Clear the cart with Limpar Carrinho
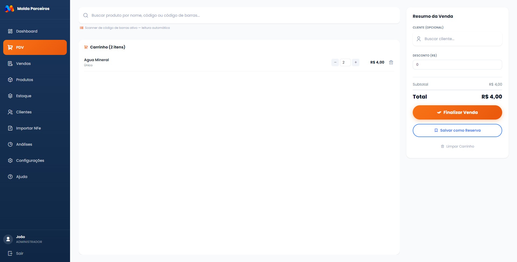The width and height of the screenshot is (517, 262). pyautogui.click(x=457, y=146)
